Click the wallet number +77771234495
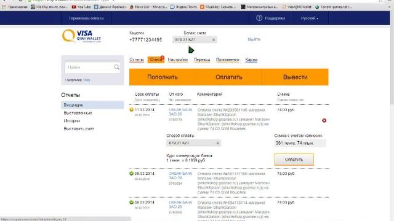394x221 pixels. click(x=146, y=40)
